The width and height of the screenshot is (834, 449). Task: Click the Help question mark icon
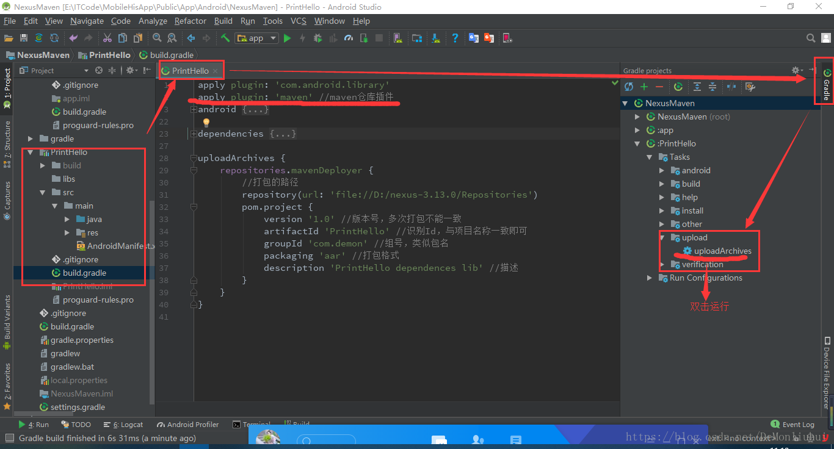click(455, 38)
